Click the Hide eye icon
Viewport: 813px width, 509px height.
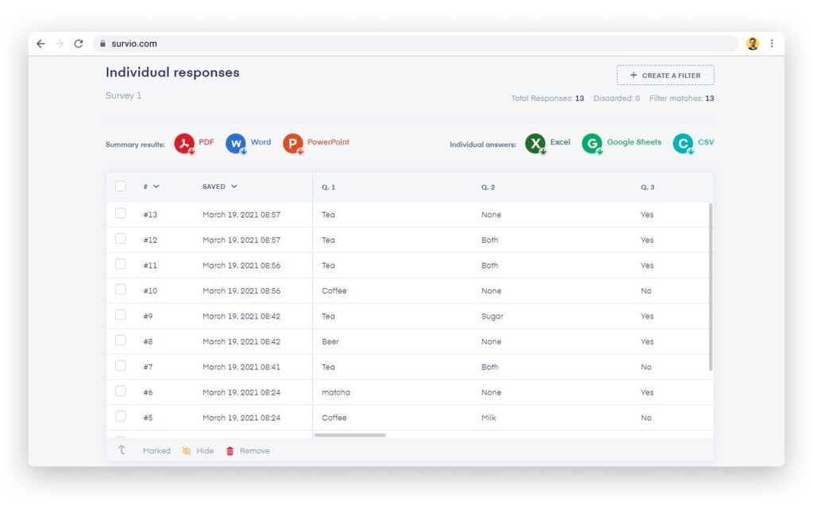coord(187,451)
